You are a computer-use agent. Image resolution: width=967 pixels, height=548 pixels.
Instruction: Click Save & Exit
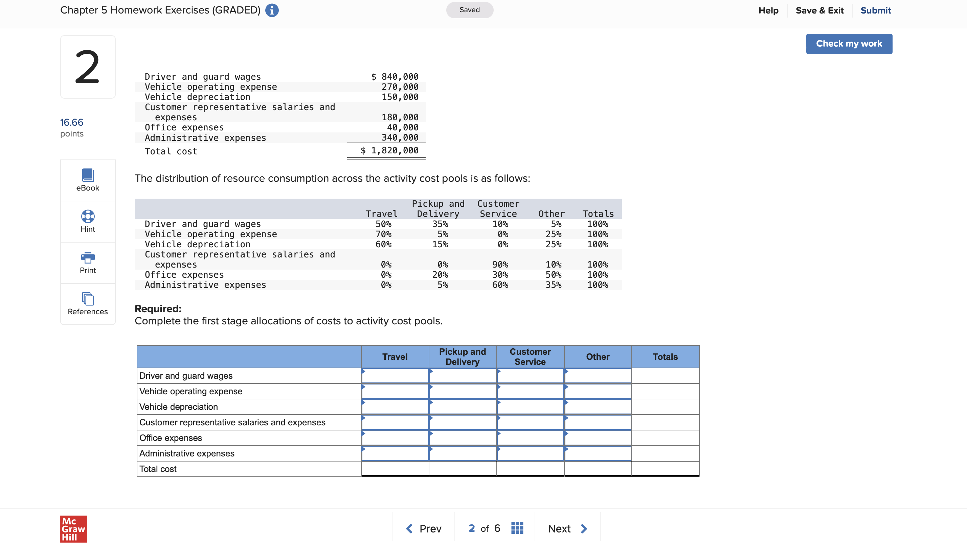coord(820,10)
